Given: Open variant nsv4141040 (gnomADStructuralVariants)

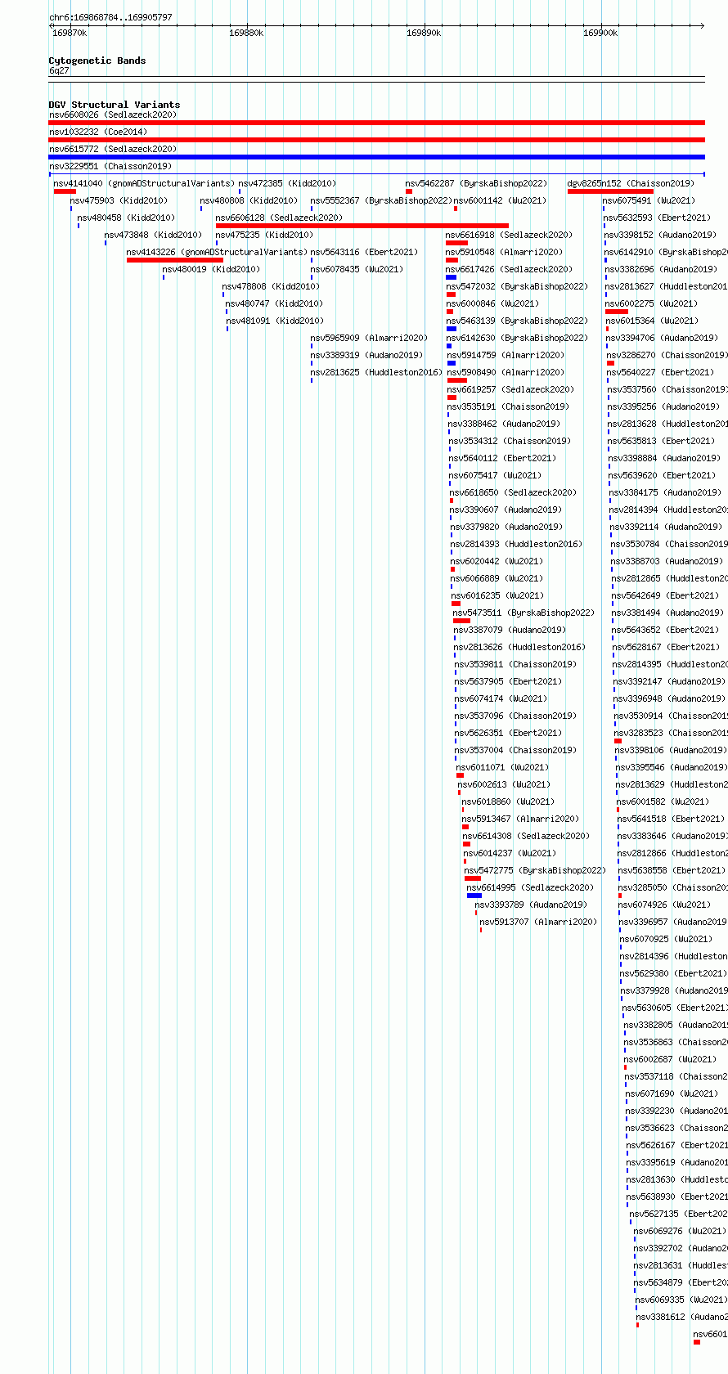Looking at the screenshot, I should pos(144,183).
